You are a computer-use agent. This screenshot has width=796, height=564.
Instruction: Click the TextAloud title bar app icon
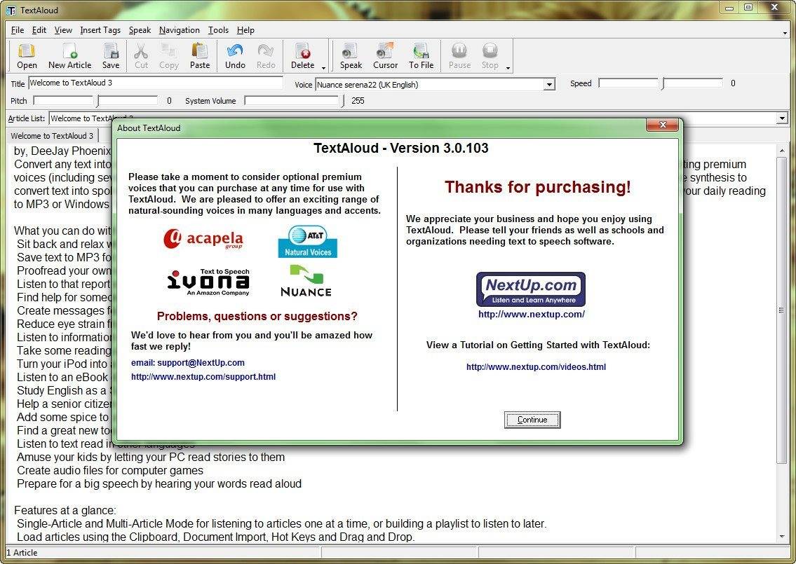[11, 10]
